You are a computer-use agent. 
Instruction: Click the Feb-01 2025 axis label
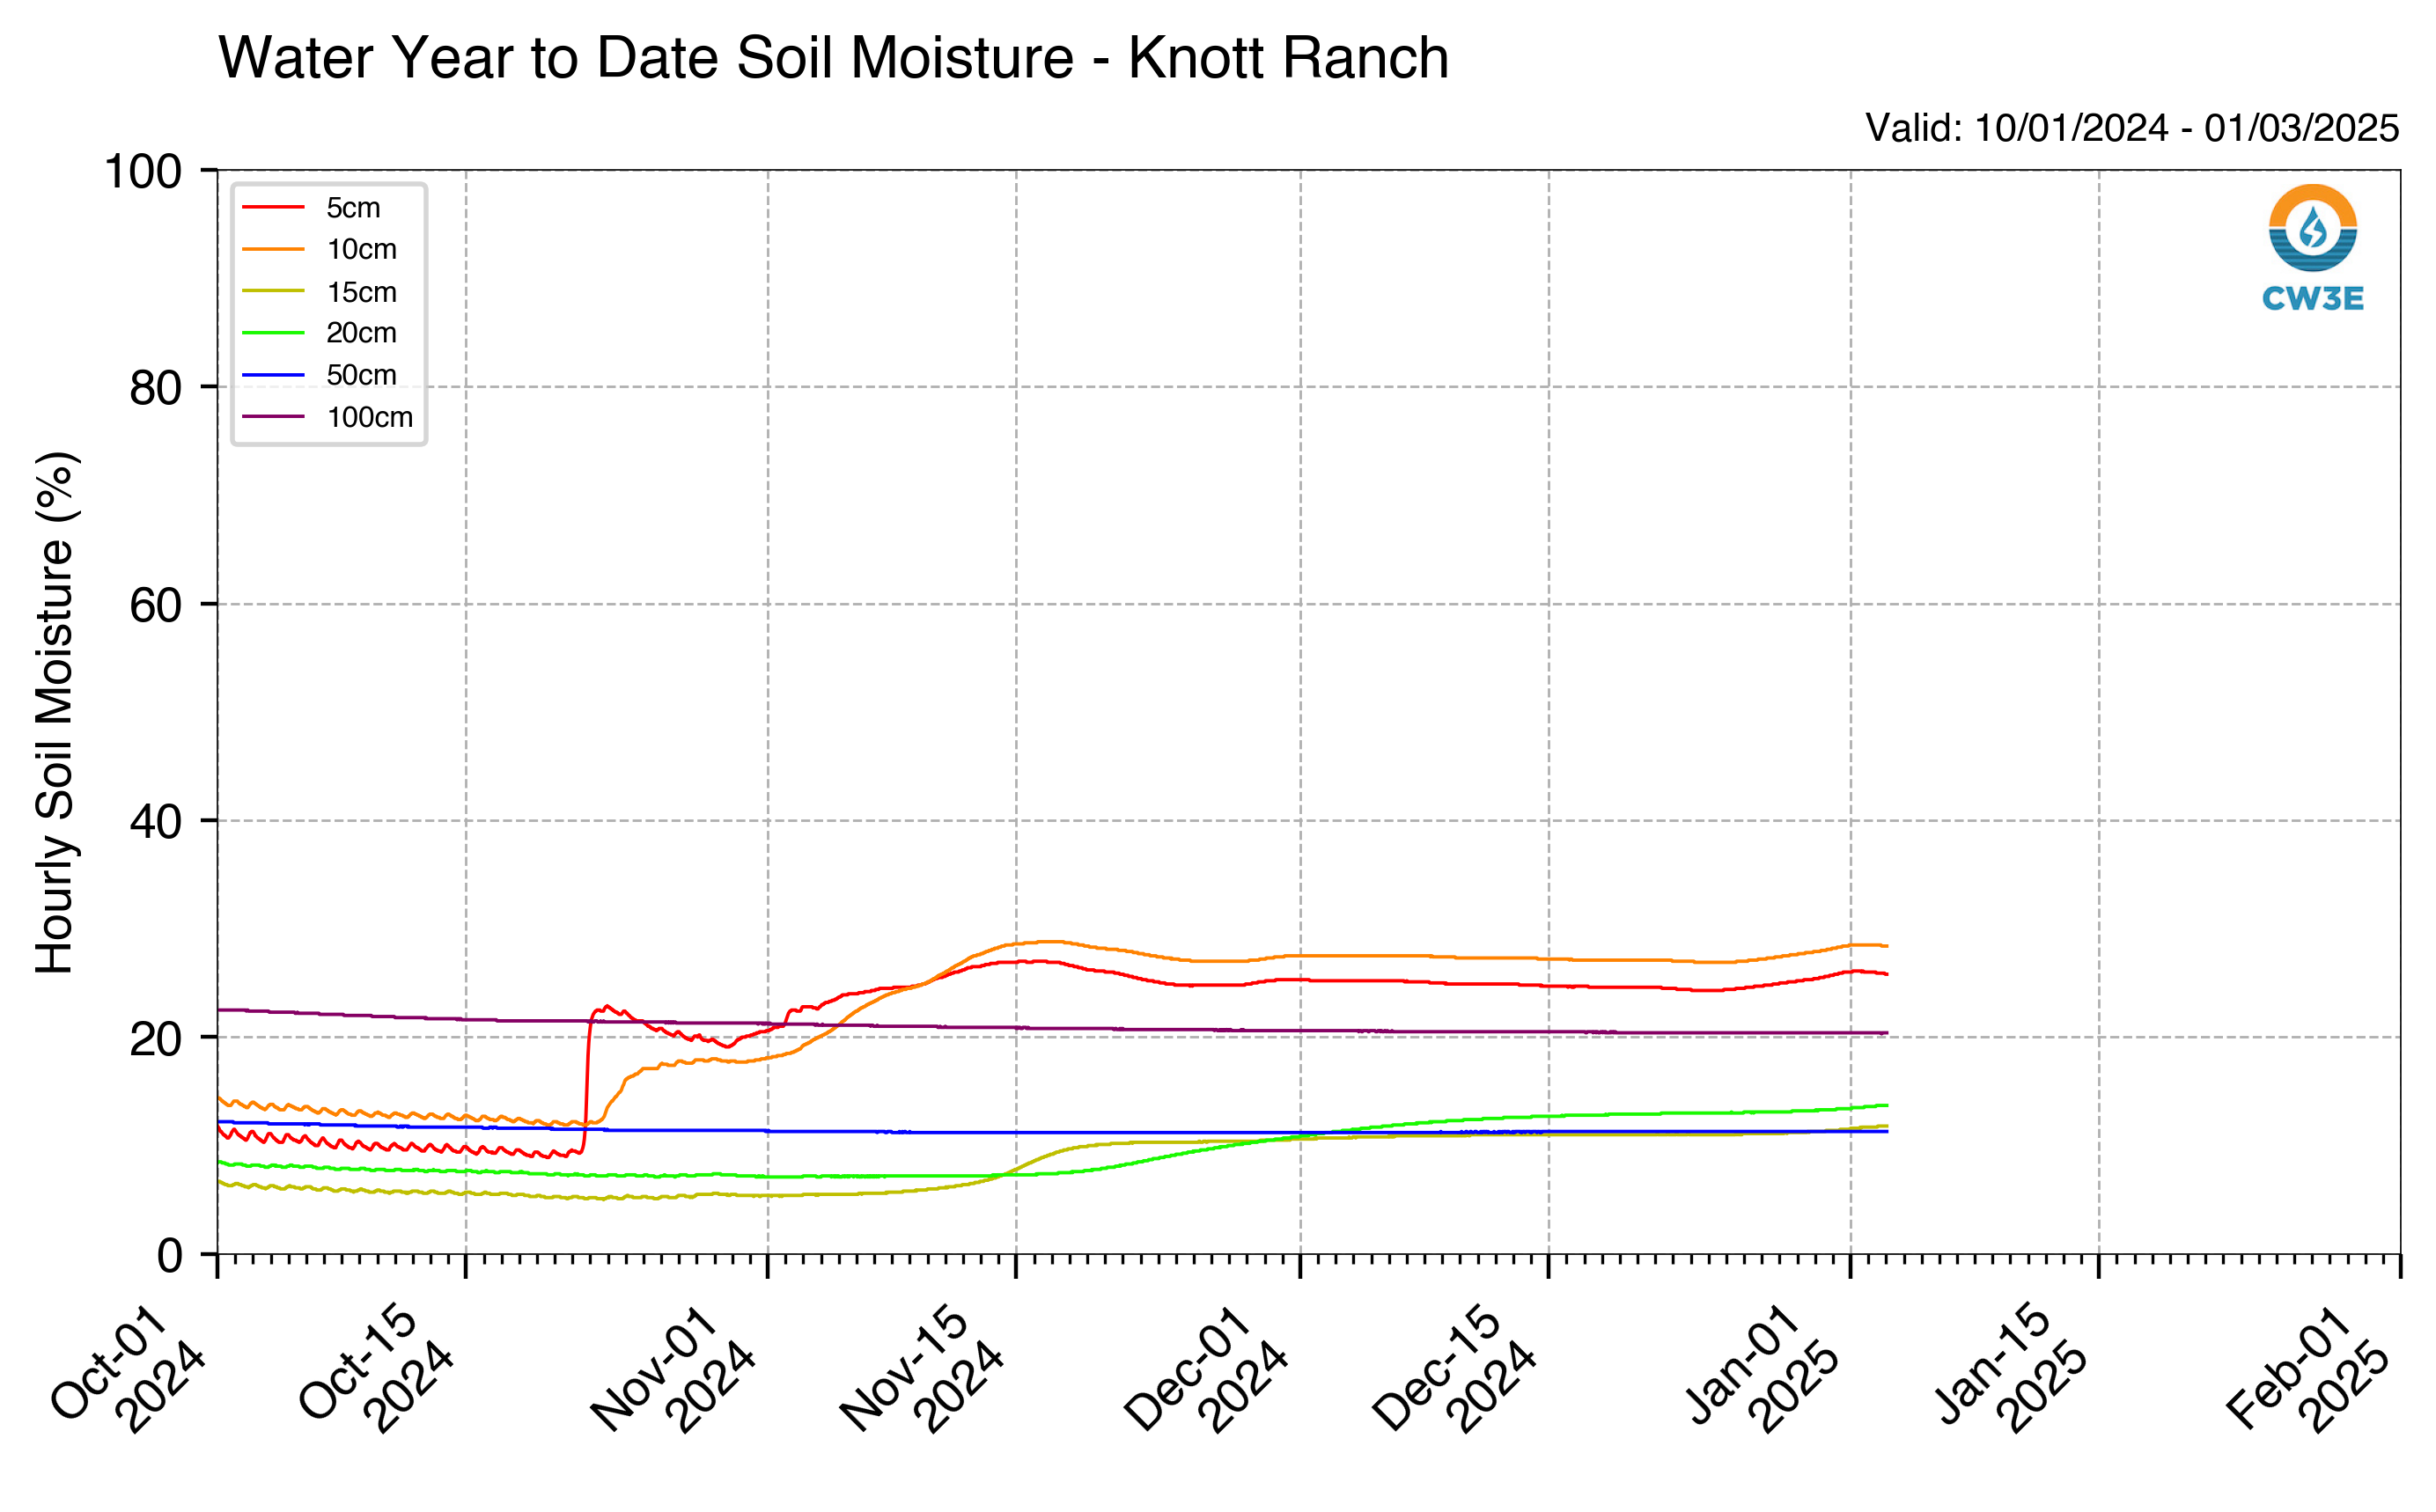(2308, 1368)
